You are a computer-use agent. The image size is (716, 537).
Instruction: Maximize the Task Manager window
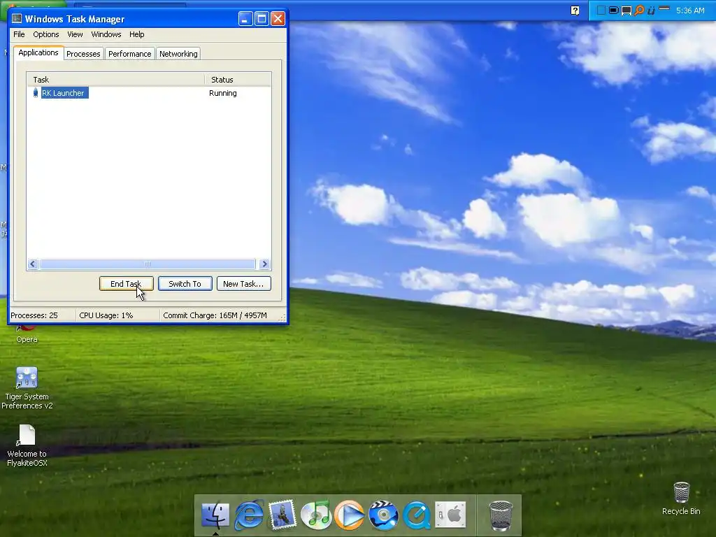(x=262, y=19)
